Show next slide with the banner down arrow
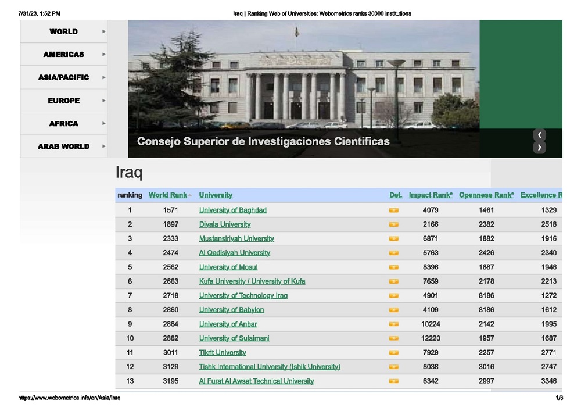Image resolution: width=581 pixels, height=411 pixels. (x=540, y=147)
